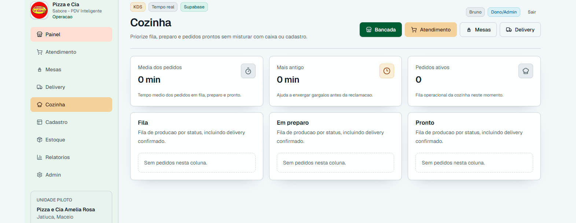
Task: Click the Relatorios chart icon in sidebar
Action: (x=40, y=157)
